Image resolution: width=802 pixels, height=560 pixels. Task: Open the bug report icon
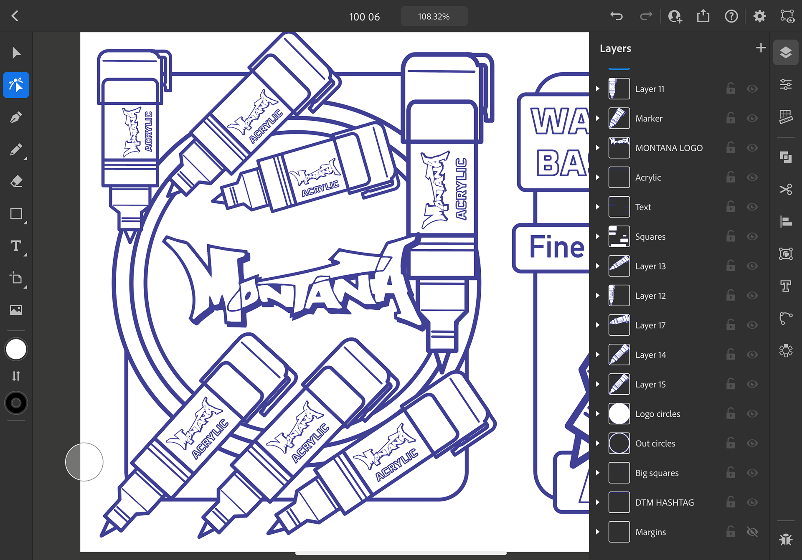point(786,539)
